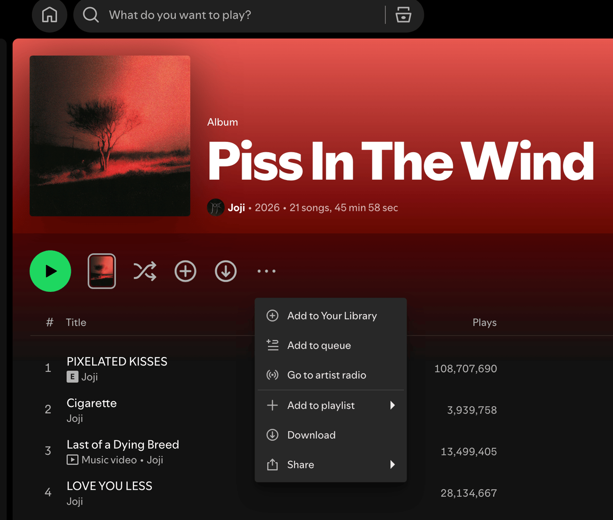Open Joji link under Cigarette
The height and width of the screenshot is (520, 613).
(x=75, y=419)
